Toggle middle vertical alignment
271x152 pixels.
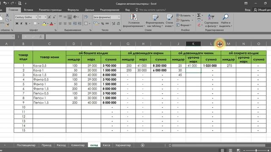click(65, 17)
